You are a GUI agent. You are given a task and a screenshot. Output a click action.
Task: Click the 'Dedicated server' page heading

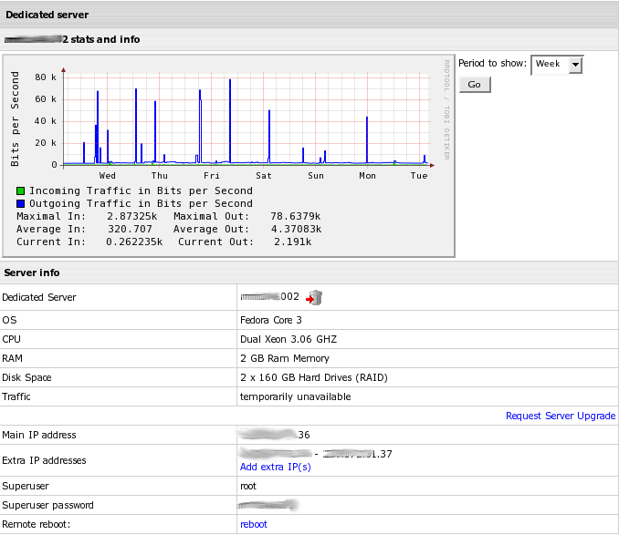click(47, 15)
